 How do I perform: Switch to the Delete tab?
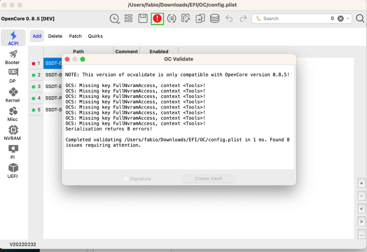pyautogui.click(x=55, y=36)
